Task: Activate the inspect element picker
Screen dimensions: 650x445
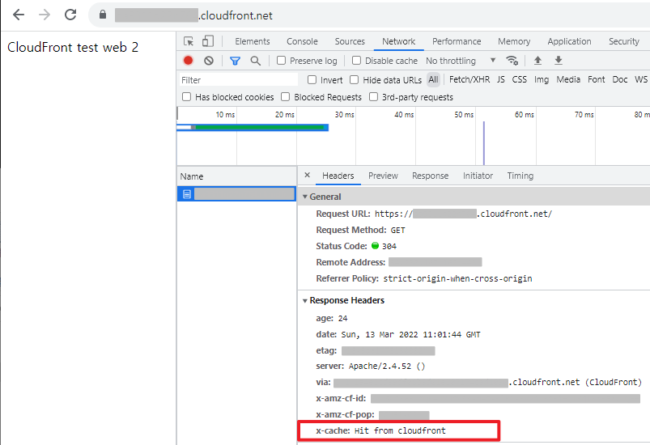Action: 189,41
